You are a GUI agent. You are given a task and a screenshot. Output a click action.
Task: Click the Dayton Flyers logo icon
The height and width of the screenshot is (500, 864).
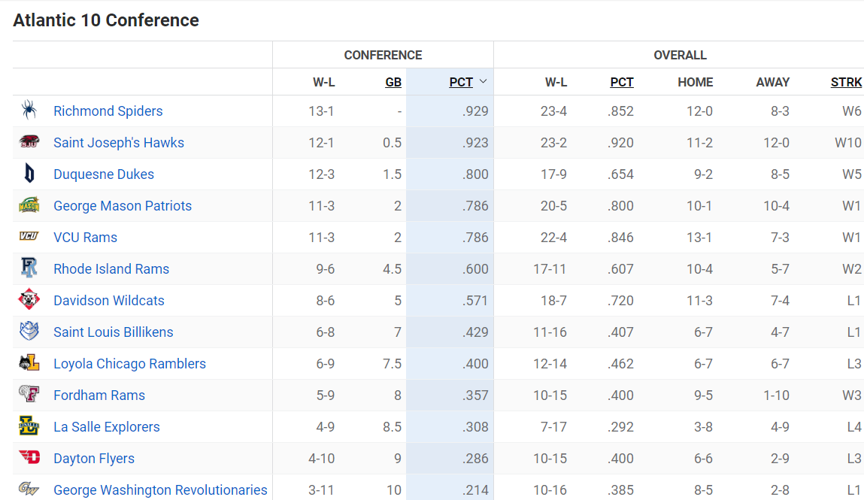click(29, 458)
